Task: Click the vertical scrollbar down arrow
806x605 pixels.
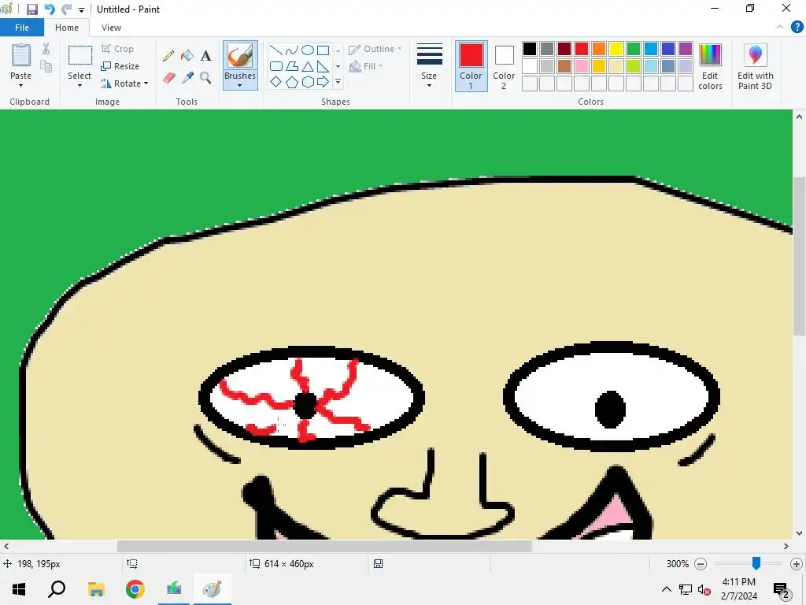Action: pos(799,533)
